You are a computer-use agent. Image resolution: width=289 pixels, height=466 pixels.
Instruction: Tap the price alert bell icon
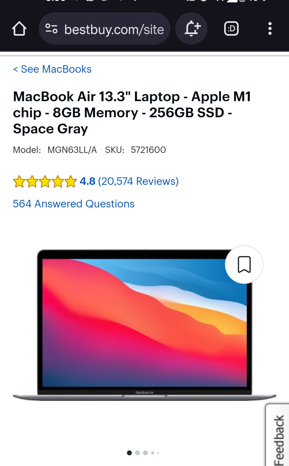point(192,28)
